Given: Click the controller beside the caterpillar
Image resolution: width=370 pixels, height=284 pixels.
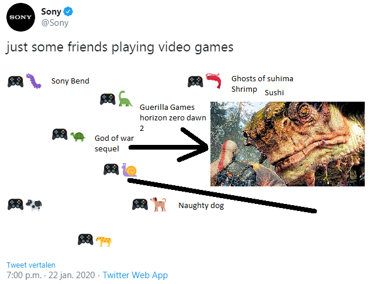Looking at the screenshot, I should pyautogui.click(x=16, y=82).
